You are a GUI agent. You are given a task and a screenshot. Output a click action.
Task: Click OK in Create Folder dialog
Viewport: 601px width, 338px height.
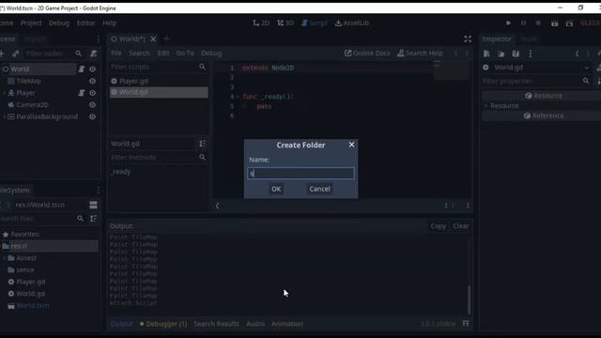click(x=276, y=189)
